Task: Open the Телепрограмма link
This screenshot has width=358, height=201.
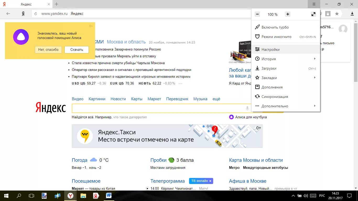Action: (x=168, y=181)
